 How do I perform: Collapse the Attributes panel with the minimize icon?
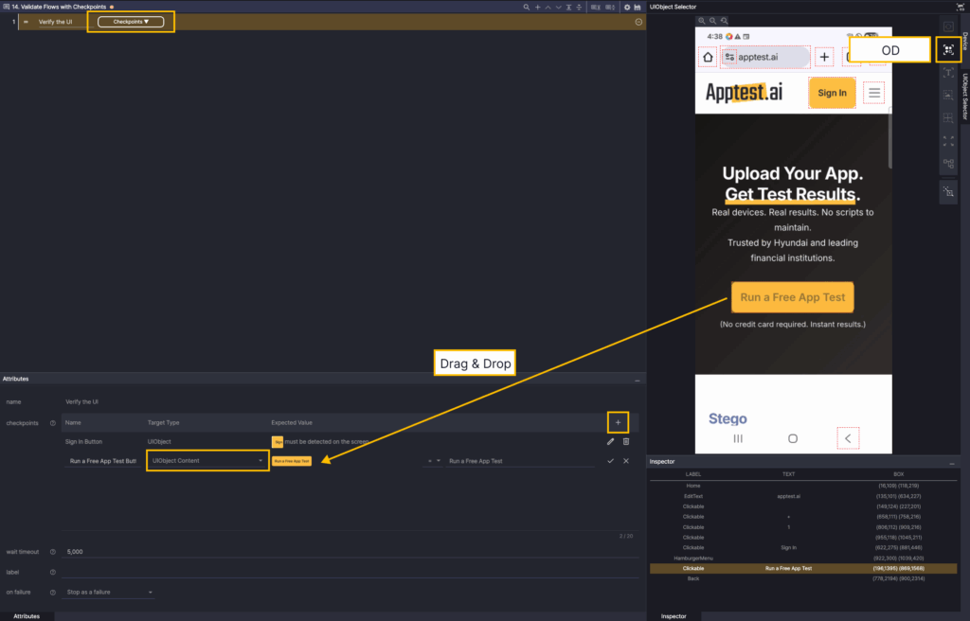pos(638,379)
